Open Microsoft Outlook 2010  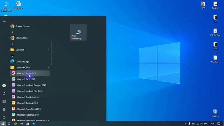click(30, 103)
